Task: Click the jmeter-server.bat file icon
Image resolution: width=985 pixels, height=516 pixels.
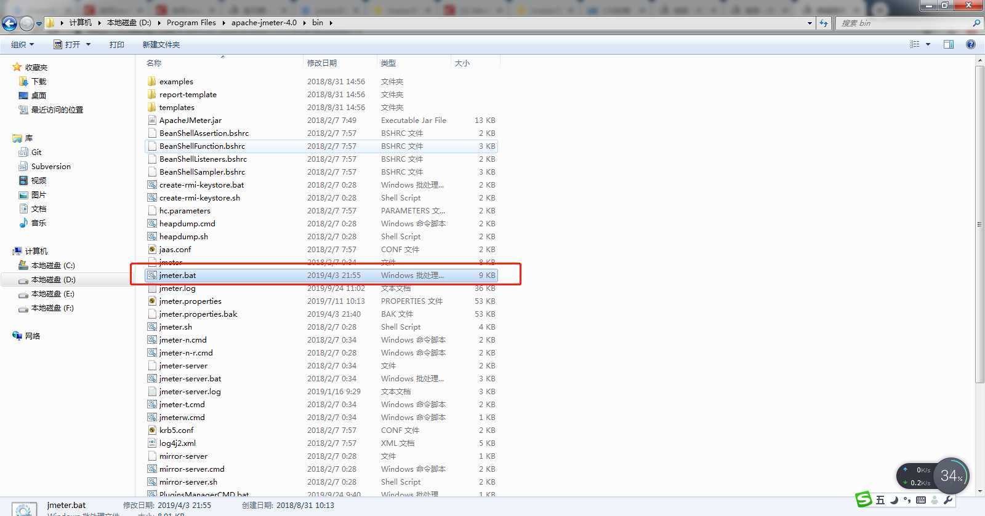Action: pyautogui.click(x=152, y=378)
